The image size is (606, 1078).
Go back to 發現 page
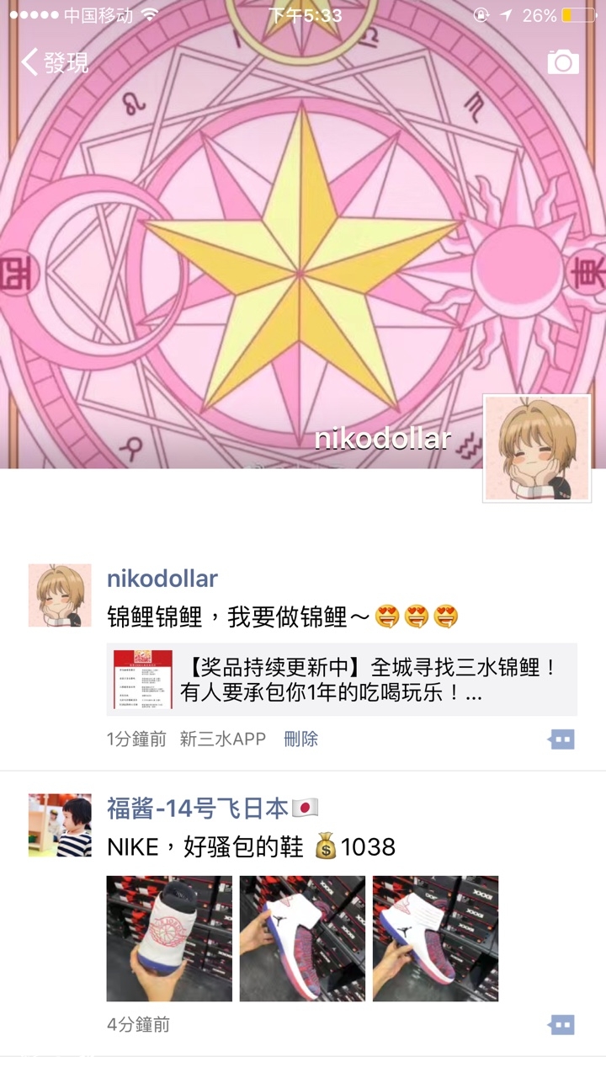point(55,61)
